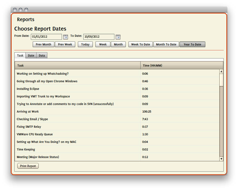This screenshot has height=190, width=238.
Task: Focus the To Date input field
Action: (x=99, y=37)
